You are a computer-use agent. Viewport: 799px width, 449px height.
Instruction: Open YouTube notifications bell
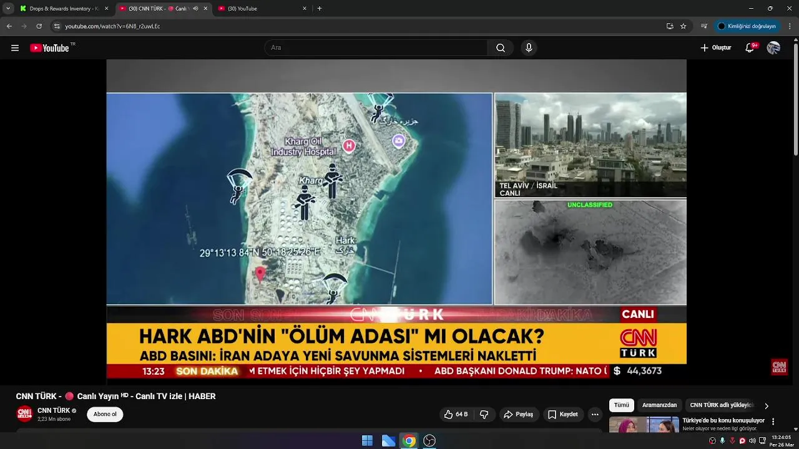(750, 48)
